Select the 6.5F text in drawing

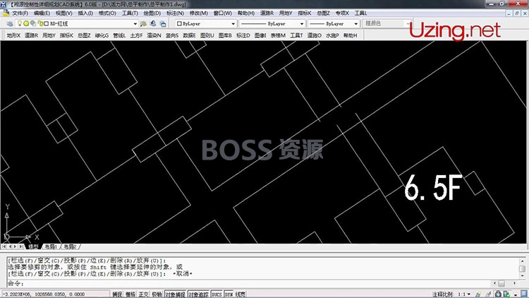pos(433,188)
